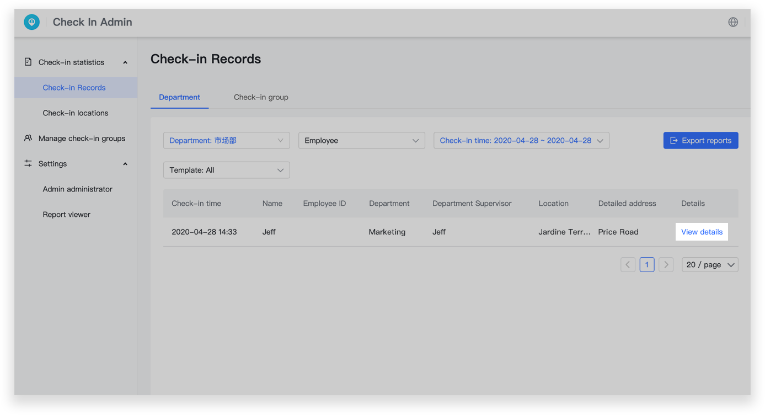The width and height of the screenshot is (765, 415).
Task: Click the Name column header
Action: (272, 204)
